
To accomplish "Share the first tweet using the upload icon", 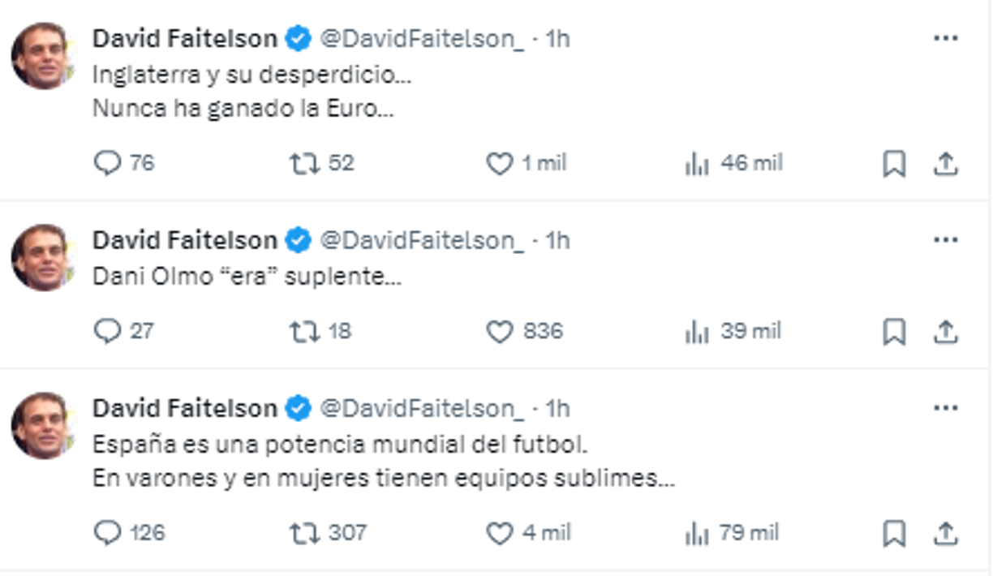I will point(944,163).
